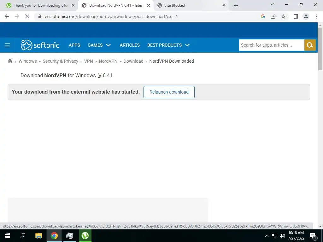Click network tray icon
Screen dimensions: 323x242
(x=275, y=236)
